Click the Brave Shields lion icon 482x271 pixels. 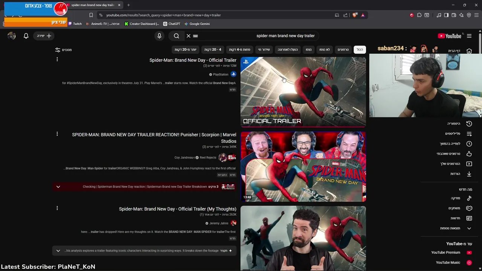pyautogui.click(x=355, y=15)
